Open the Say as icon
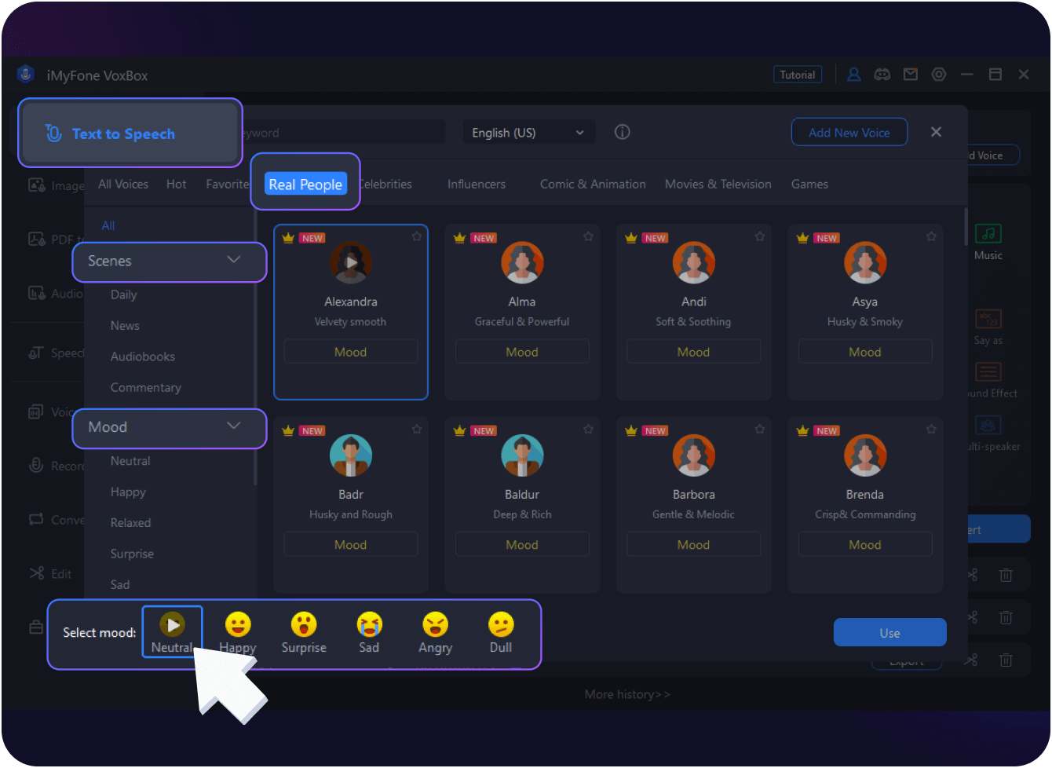 (988, 318)
